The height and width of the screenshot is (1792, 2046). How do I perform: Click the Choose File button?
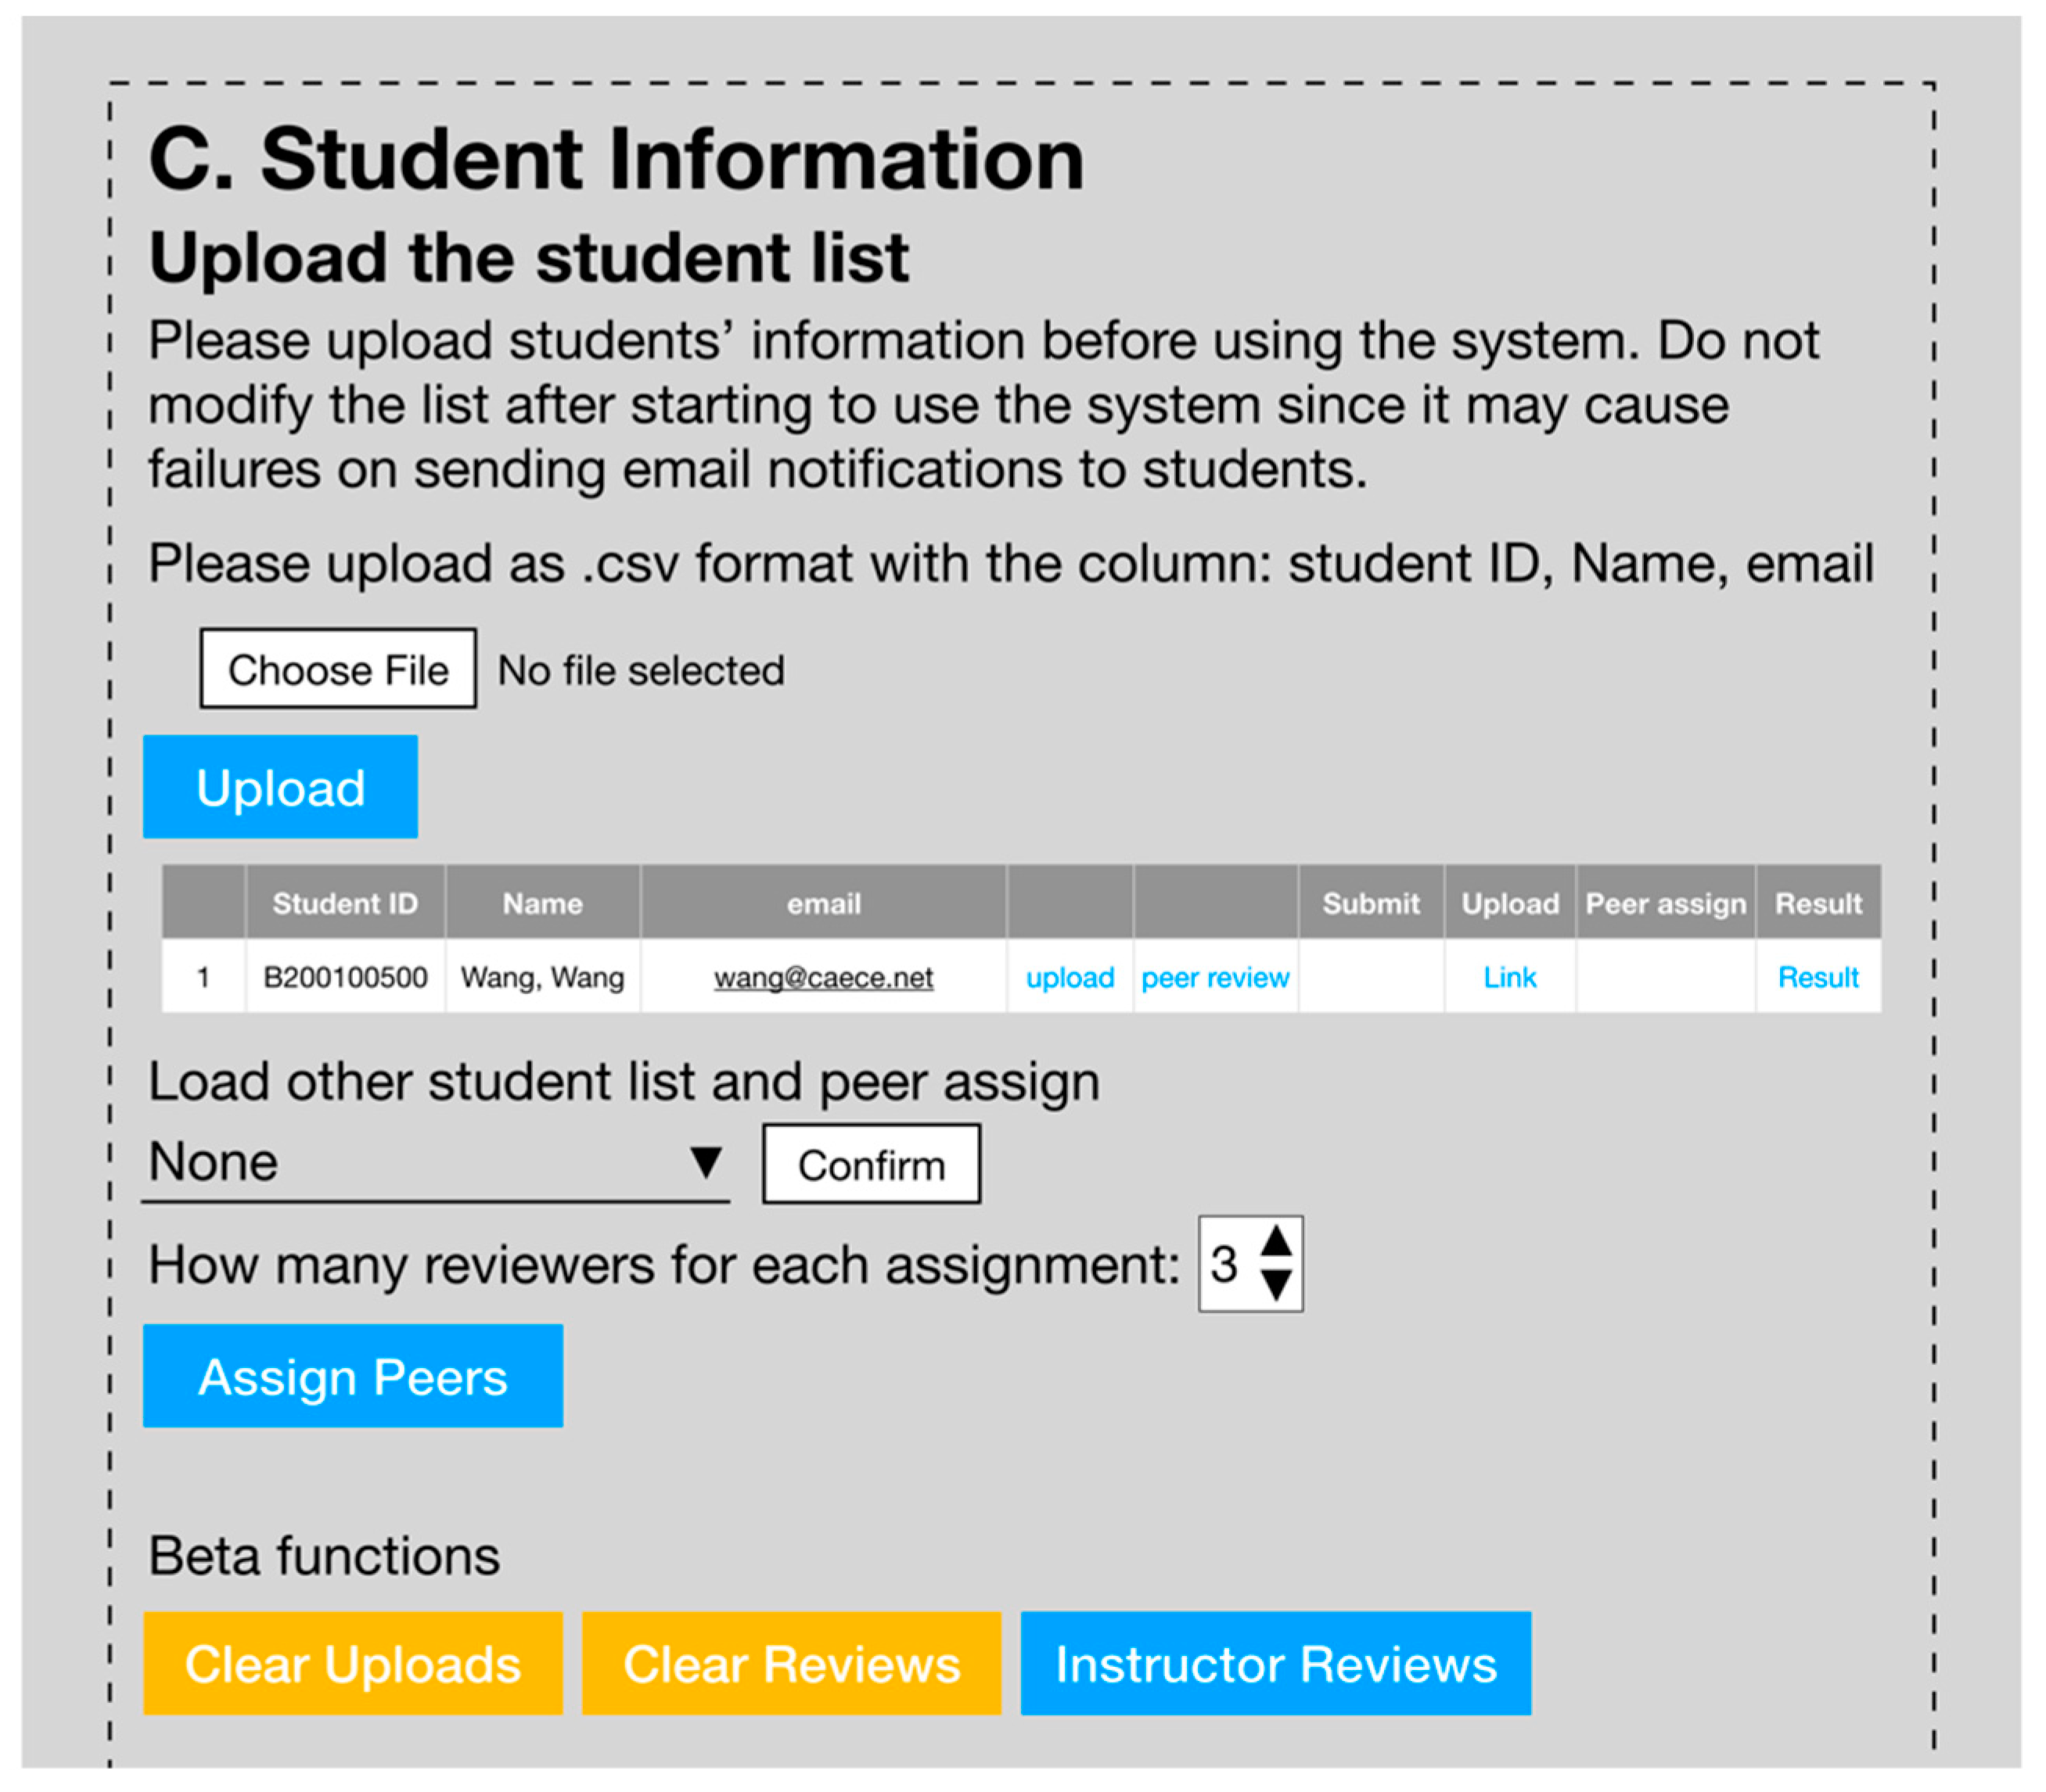point(338,669)
